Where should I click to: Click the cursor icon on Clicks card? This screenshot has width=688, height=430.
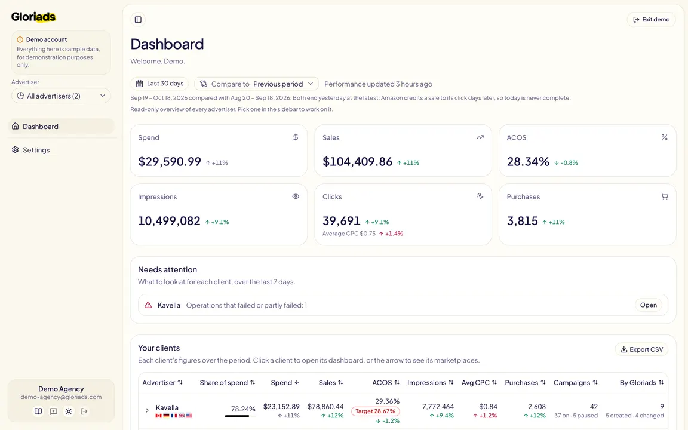(480, 196)
